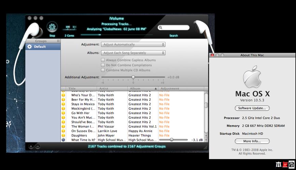Click the track list scroll up arrow

coord(206,135)
